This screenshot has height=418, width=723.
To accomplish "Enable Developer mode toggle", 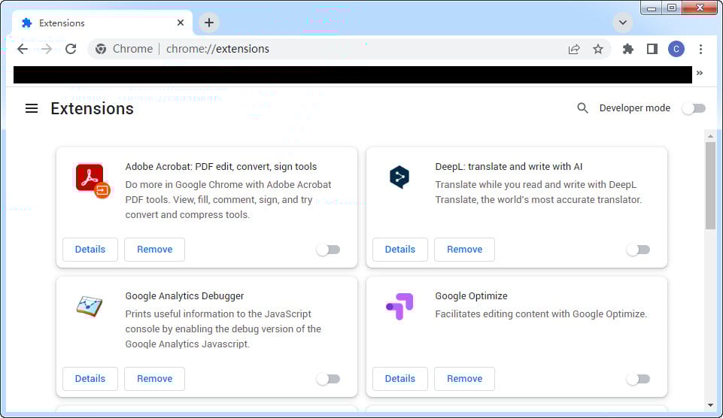I will (x=694, y=108).
